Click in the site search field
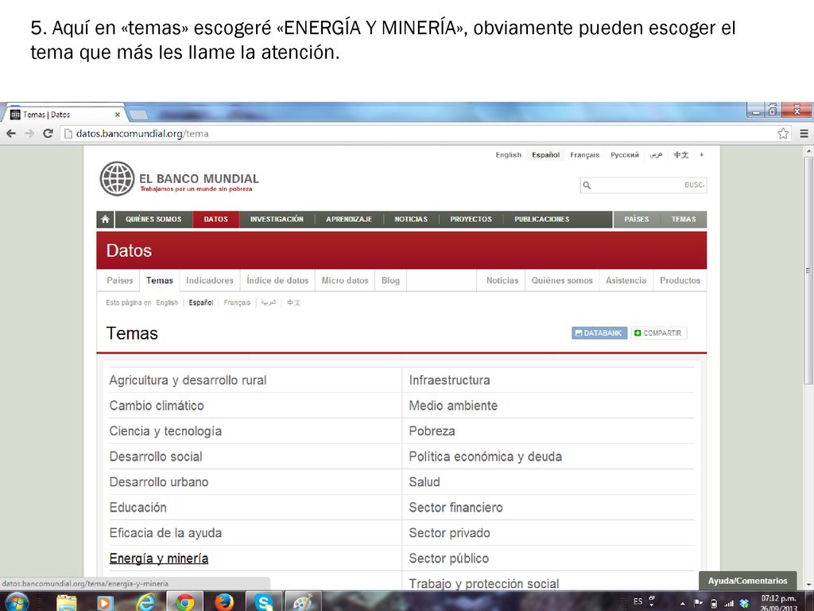Viewport: 814px width, 611px height. [643, 185]
